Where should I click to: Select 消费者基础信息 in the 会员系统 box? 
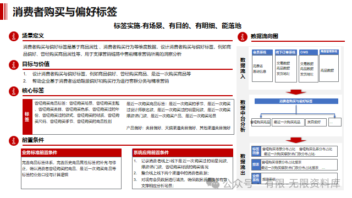260,69
